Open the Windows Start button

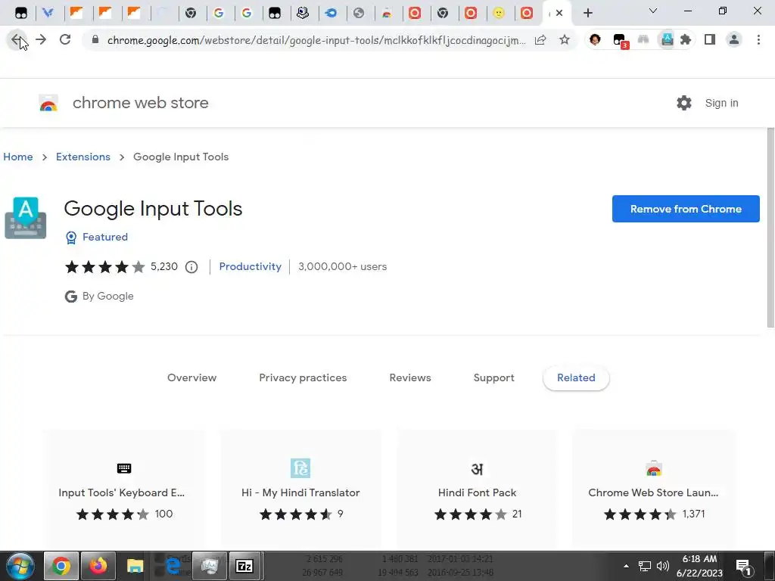point(19,566)
